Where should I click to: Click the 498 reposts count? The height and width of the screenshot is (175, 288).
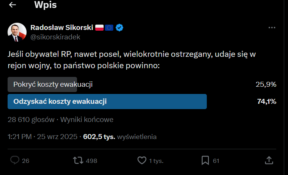click(x=91, y=161)
